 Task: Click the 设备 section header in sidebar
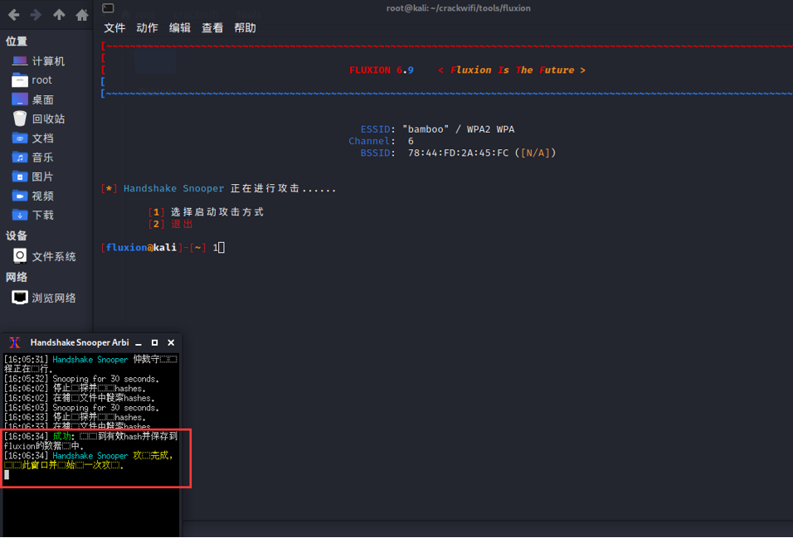[17, 235]
